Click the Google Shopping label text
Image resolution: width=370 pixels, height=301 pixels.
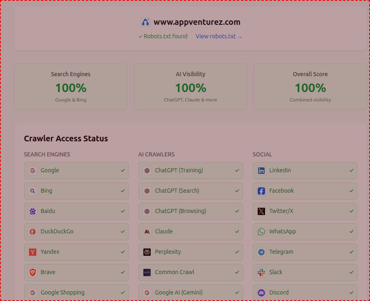(x=62, y=292)
